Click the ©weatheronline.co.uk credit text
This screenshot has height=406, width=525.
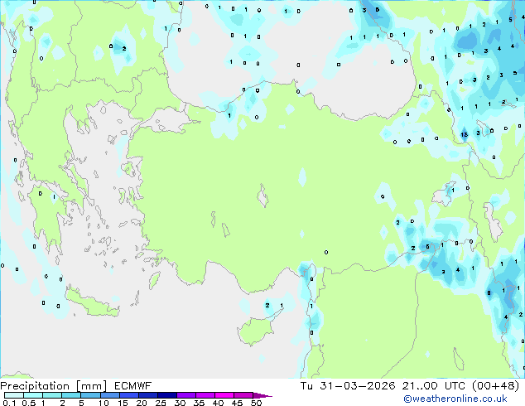[x=455, y=399]
